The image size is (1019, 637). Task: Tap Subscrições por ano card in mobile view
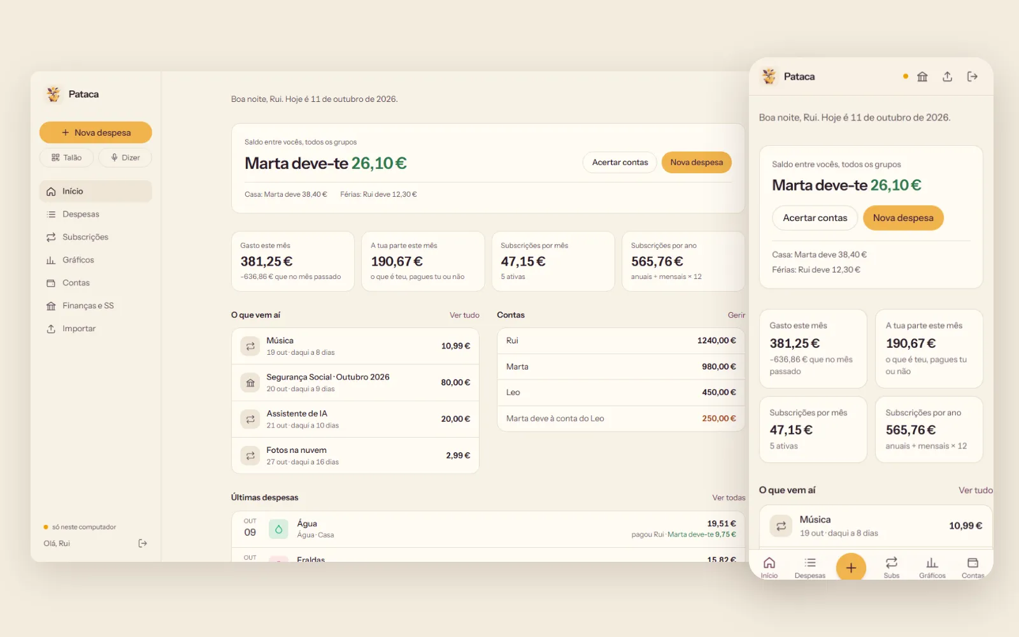[x=929, y=429]
